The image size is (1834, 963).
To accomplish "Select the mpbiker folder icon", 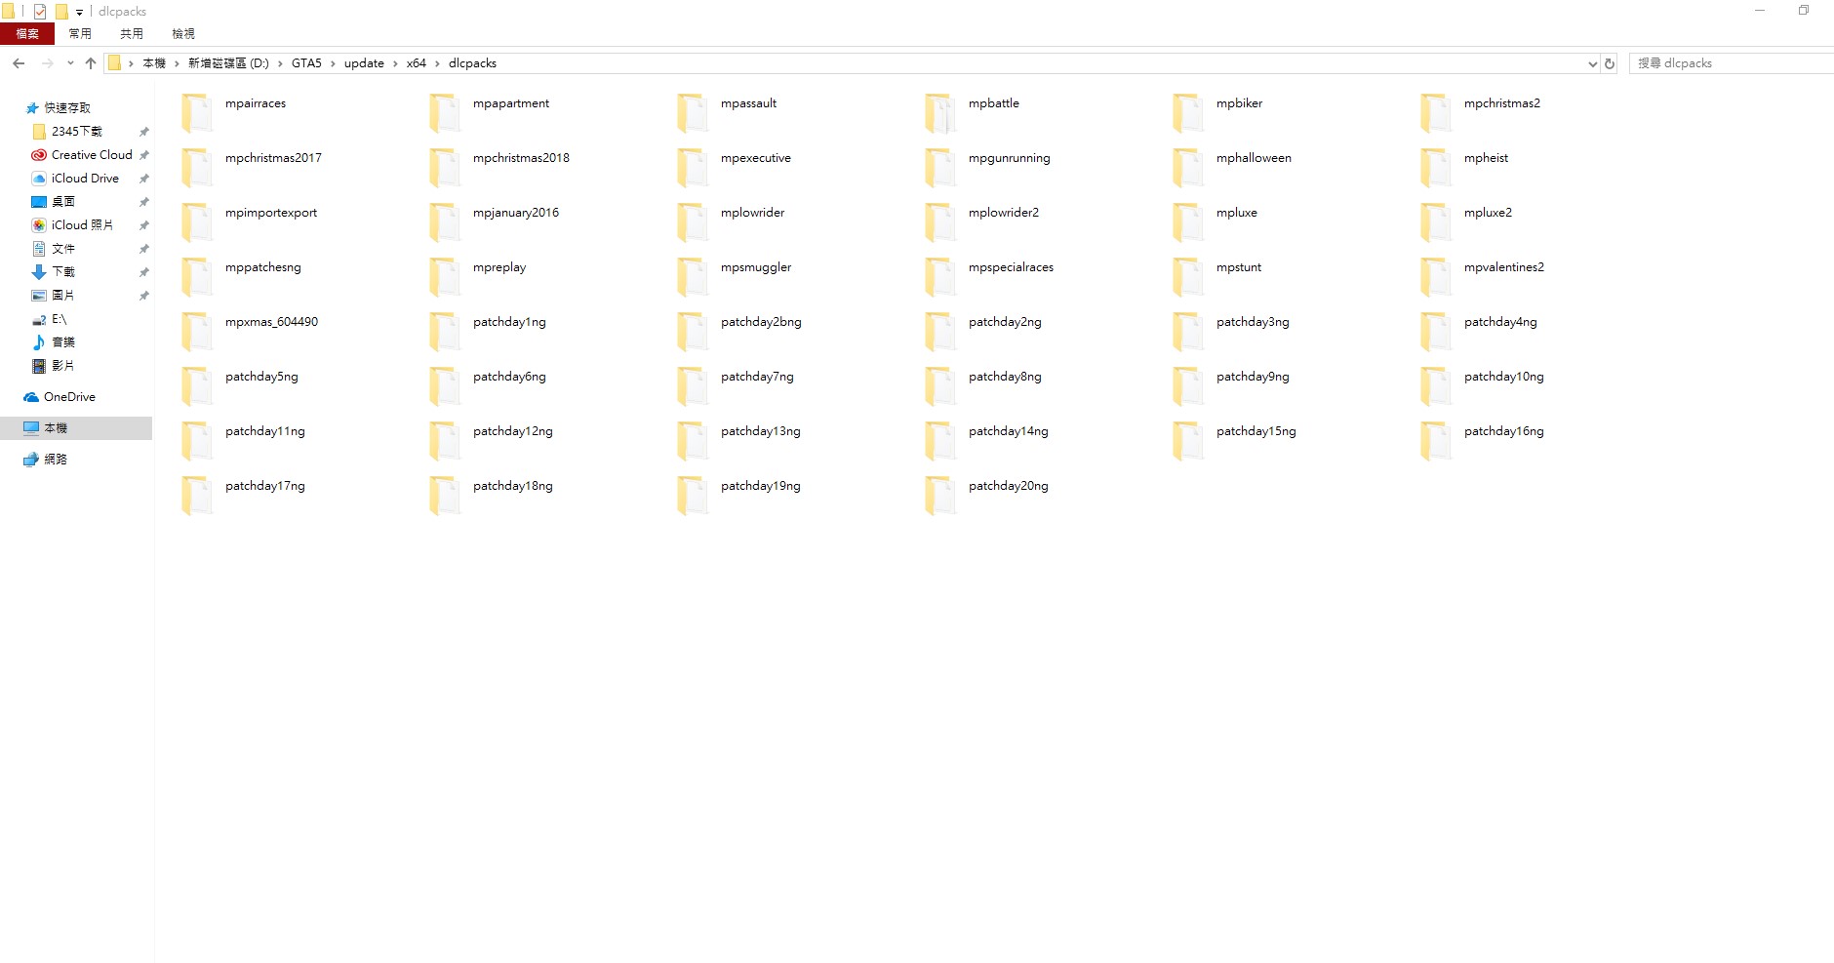I will pos(1188,113).
